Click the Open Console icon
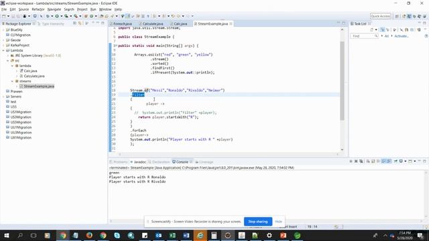 coord(410,161)
